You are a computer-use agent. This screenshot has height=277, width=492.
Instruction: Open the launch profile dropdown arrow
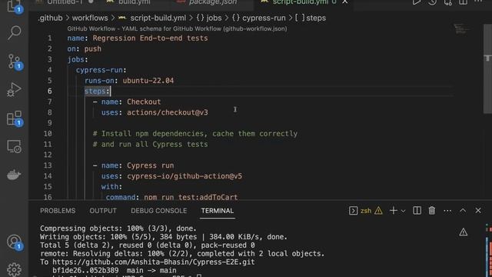[x=403, y=211]
